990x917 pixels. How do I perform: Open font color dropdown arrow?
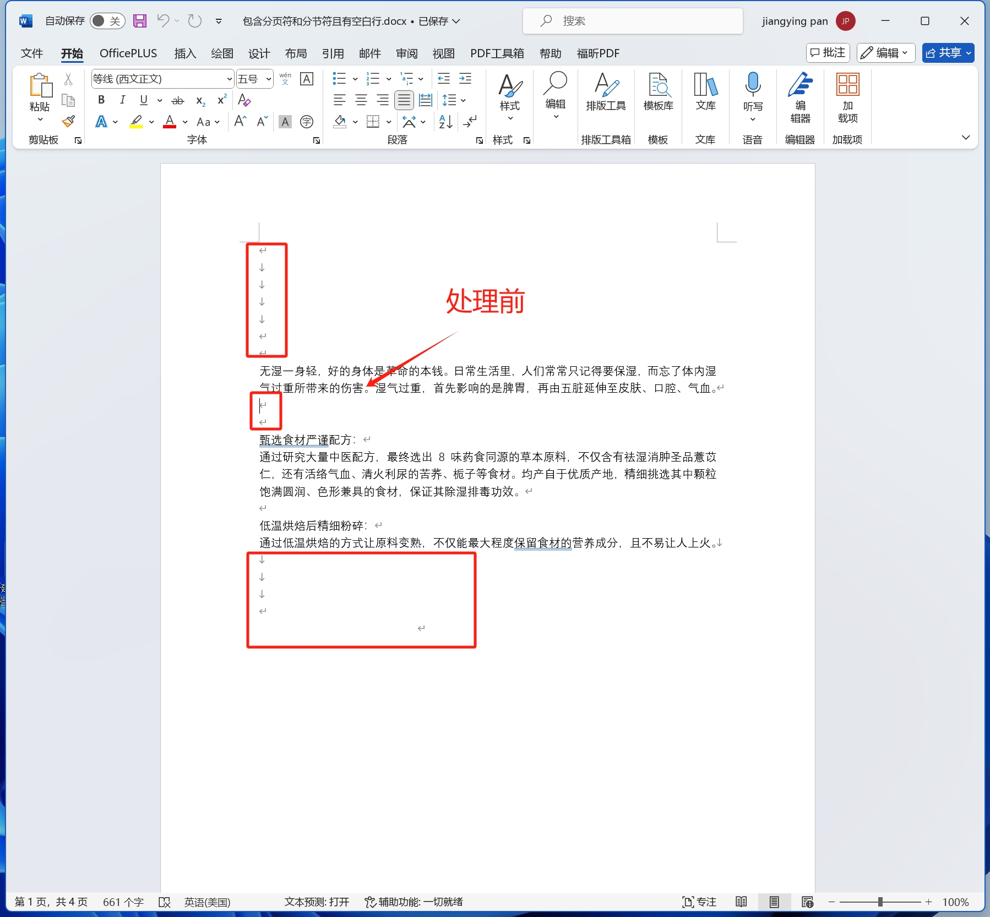coord(185,122)
